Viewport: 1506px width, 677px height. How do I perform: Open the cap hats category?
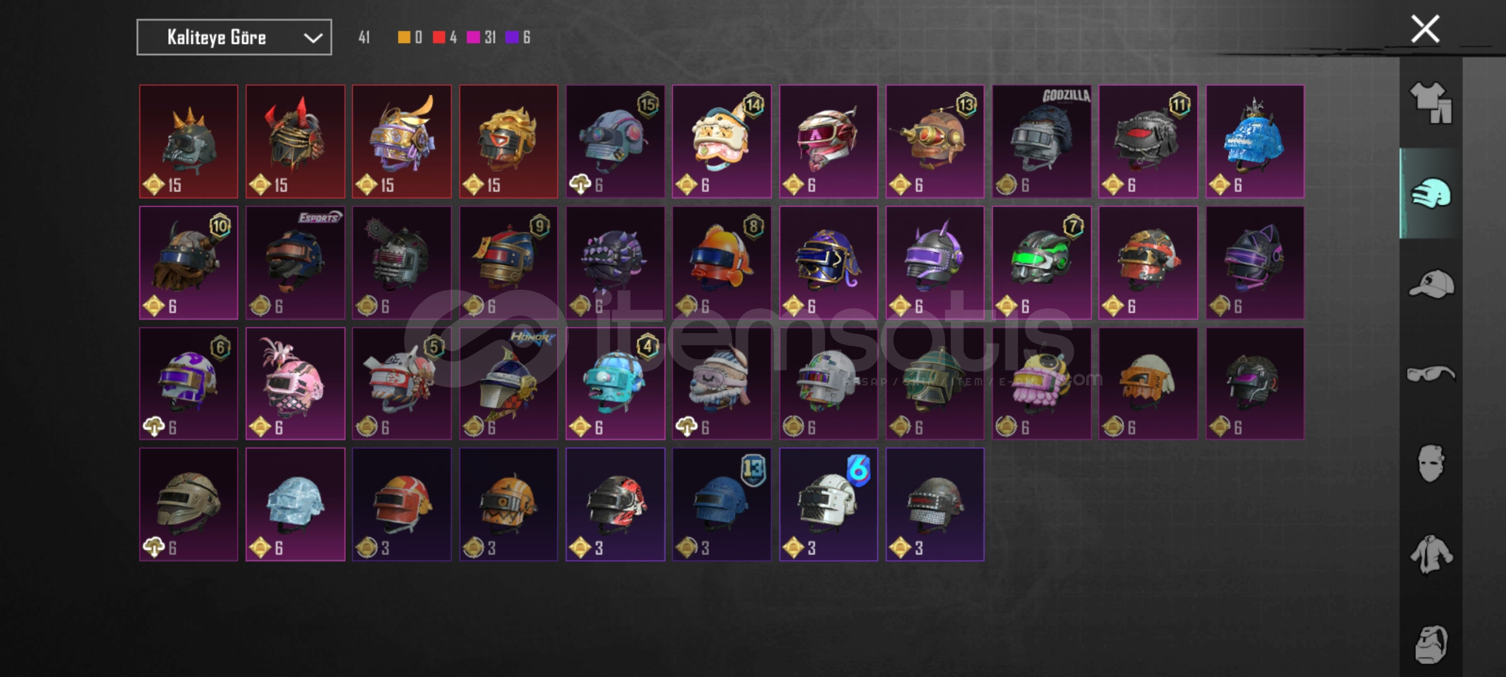(1431, 283)
